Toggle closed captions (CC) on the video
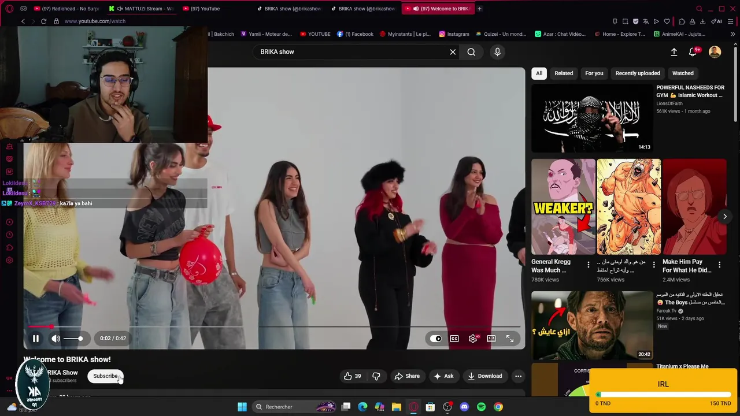This screenshot has height=416, width=740. 454,339
